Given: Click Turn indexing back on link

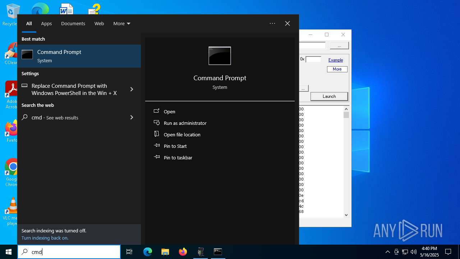Looking at the screenshot, I should pyautogui.click(x=45, y=238).
